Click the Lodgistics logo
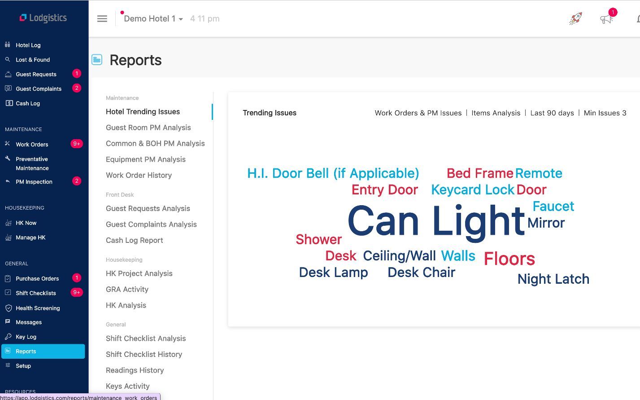The image size is (640, 400). [43, 18]
